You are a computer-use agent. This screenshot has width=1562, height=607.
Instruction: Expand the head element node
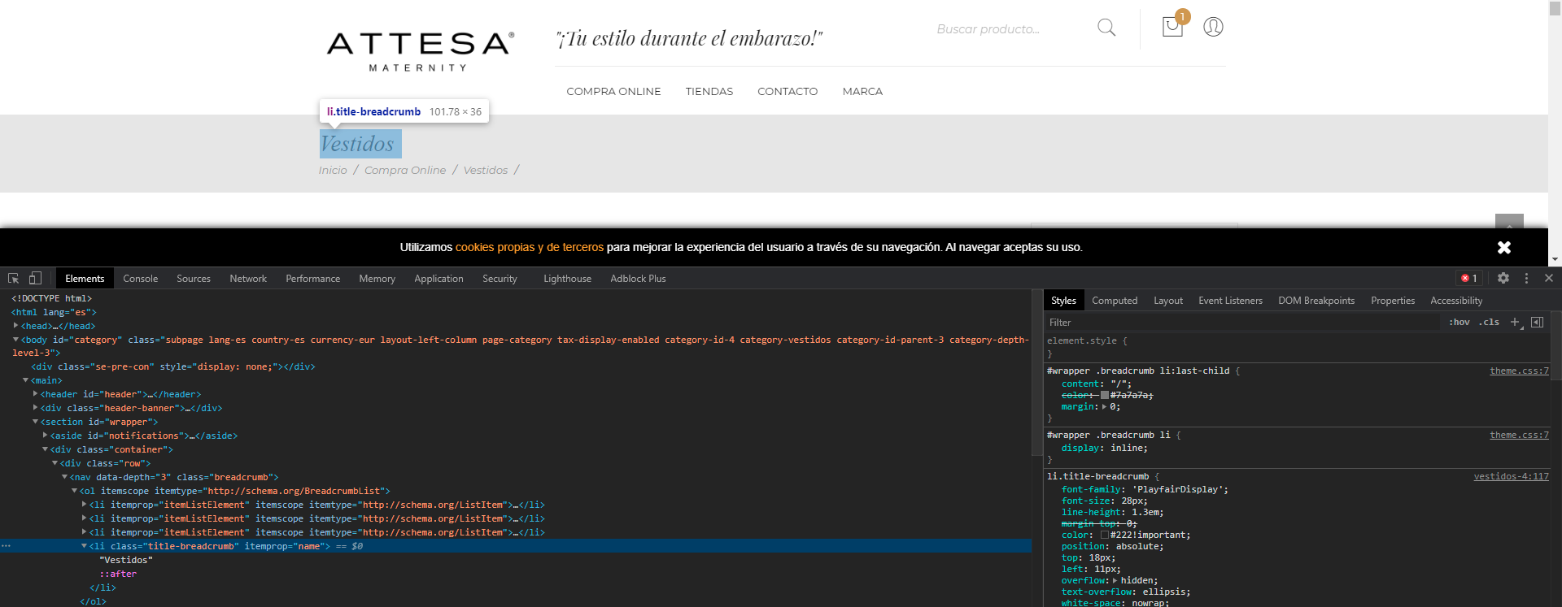pyautogui.click(x=15, y=326)
